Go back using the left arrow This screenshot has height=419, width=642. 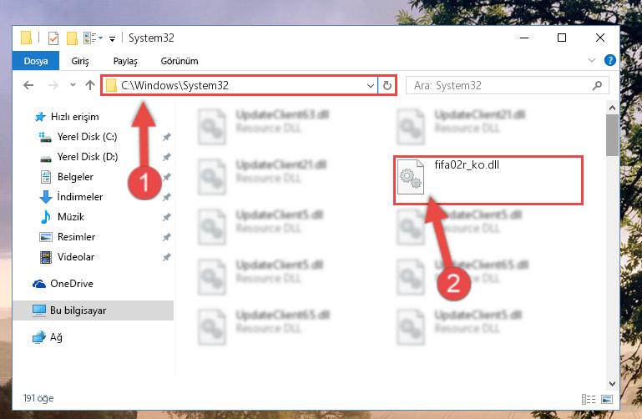pyautogui.click(x=28, y=85)
